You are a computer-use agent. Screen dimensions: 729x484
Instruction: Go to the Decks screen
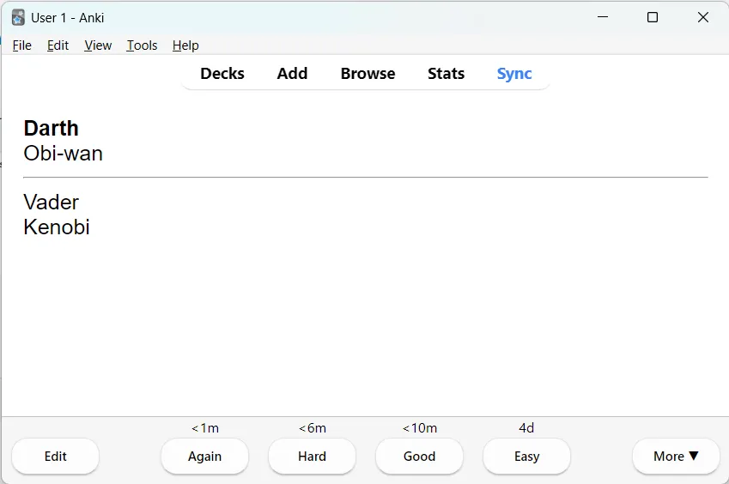(222, 74)
